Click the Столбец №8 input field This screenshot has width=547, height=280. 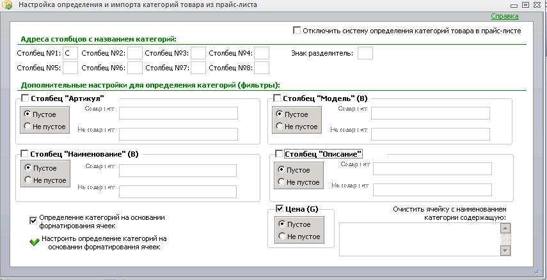[262, 68]
